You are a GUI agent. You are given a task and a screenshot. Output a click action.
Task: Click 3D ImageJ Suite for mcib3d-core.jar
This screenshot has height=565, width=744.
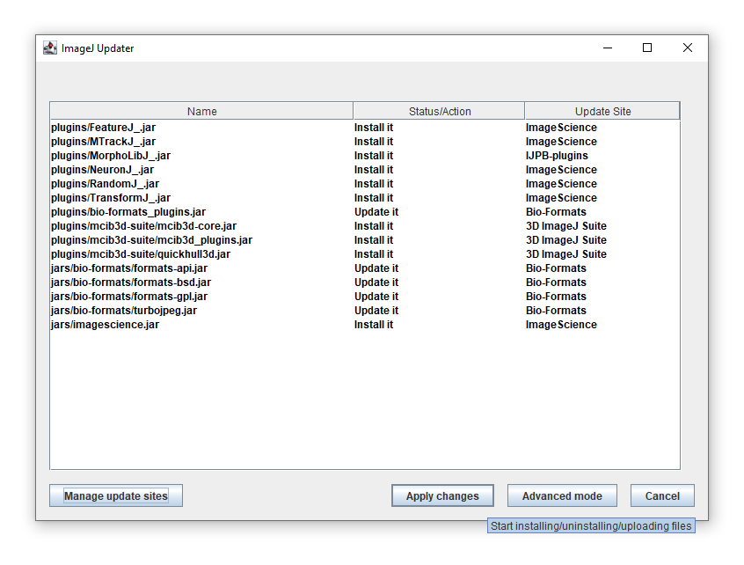(x=566, y=226)
